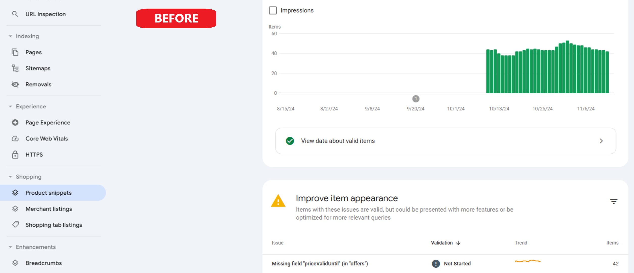Screen dimensions: 634x273
Task: Open Page Experience report
Action: (48, 123)
